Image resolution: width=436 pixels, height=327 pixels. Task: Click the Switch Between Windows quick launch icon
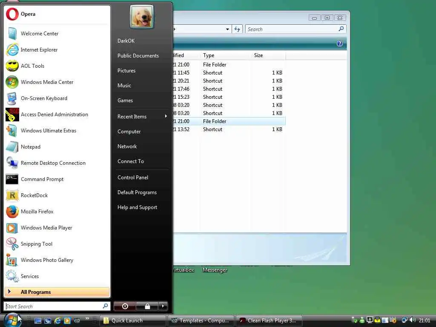coord(48,321)
